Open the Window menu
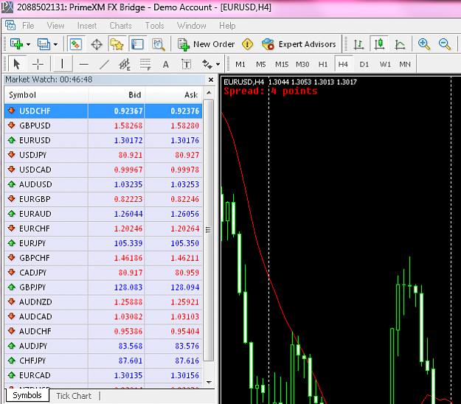This screenshot has width=461, height=404. pyautogui.click(x=191, y=26)
